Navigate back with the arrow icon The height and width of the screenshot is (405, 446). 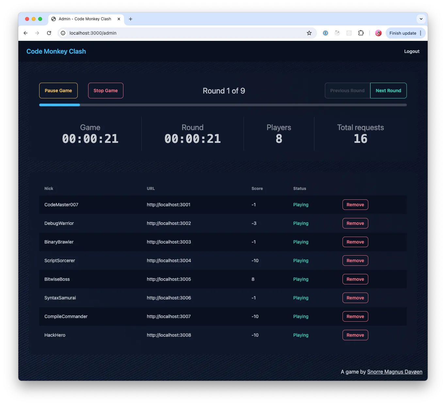point(25,33)
